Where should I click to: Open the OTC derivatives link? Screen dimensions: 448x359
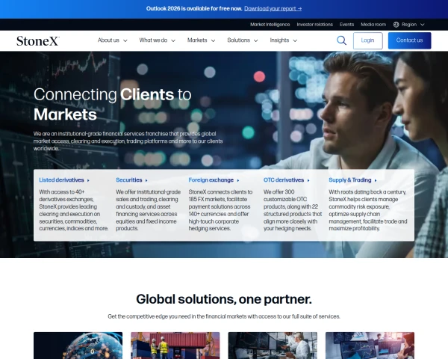point(284,180)
